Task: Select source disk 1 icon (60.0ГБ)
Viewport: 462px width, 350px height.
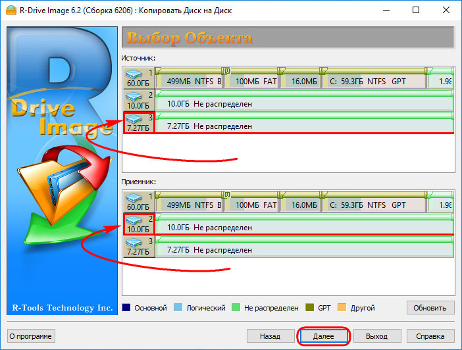Action: [138, 78]
